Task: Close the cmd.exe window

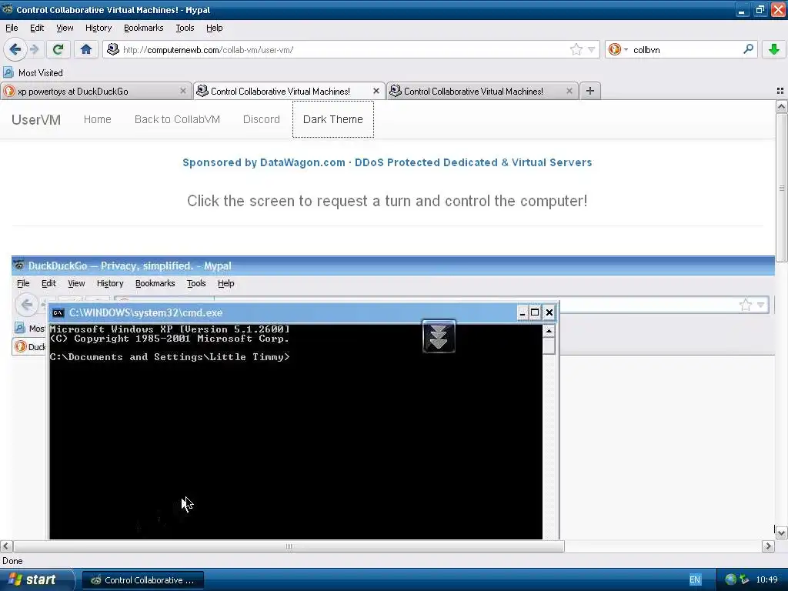Action: pos(549,312)
